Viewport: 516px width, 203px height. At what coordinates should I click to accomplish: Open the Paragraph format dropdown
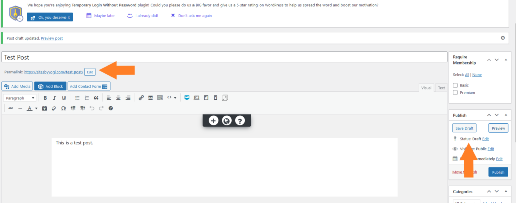20,98
